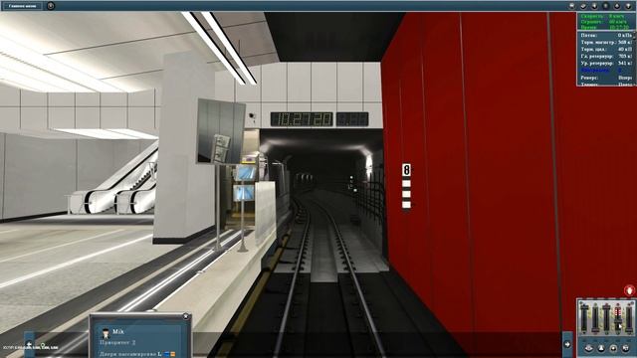Click the Реверс line in the info panel
The height and width of the screenshot is (358, 637).
[606, 78]
